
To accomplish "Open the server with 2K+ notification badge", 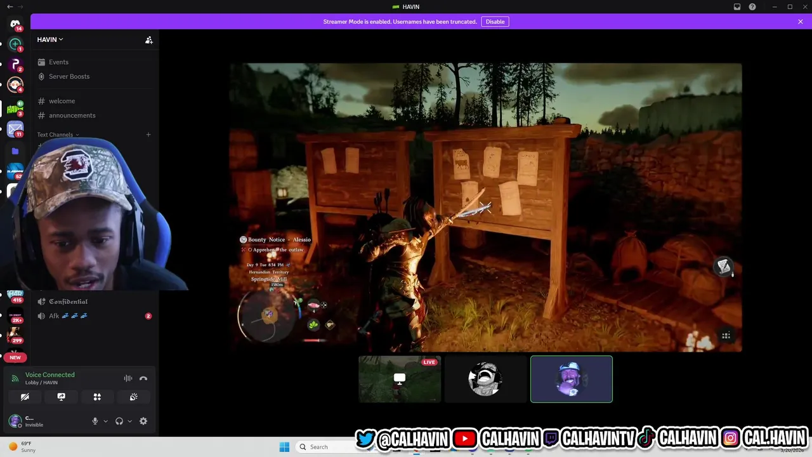I will pyautogui.click(x=15, y=315).
